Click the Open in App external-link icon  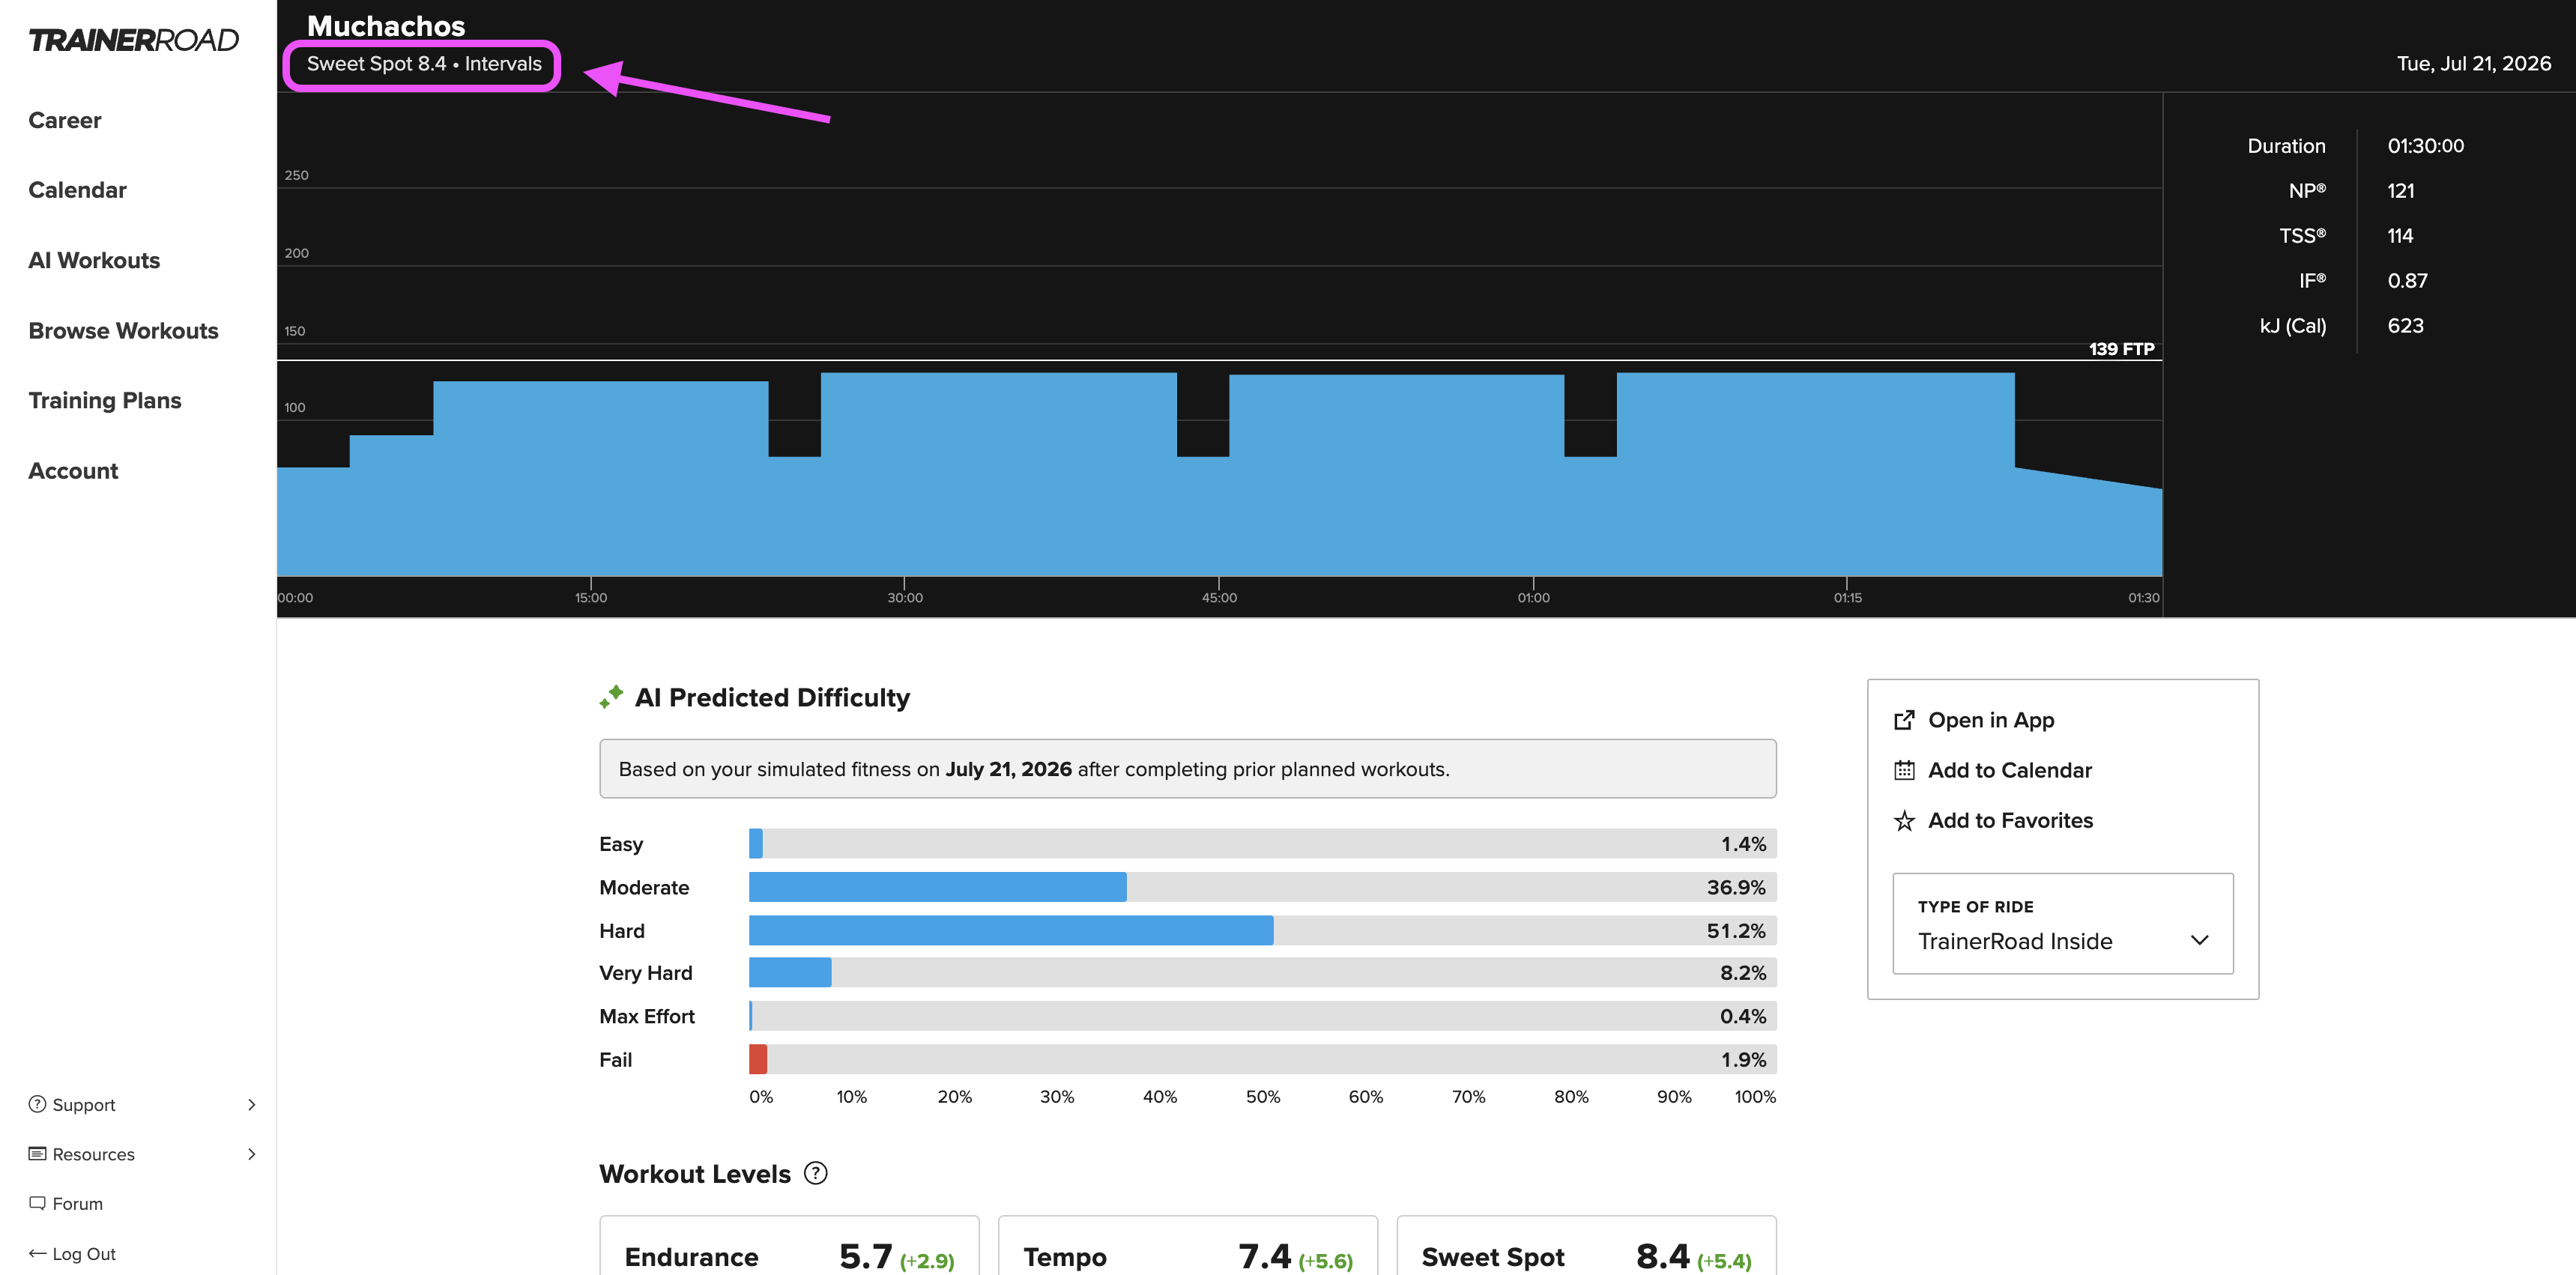(x=1904, y=720)
